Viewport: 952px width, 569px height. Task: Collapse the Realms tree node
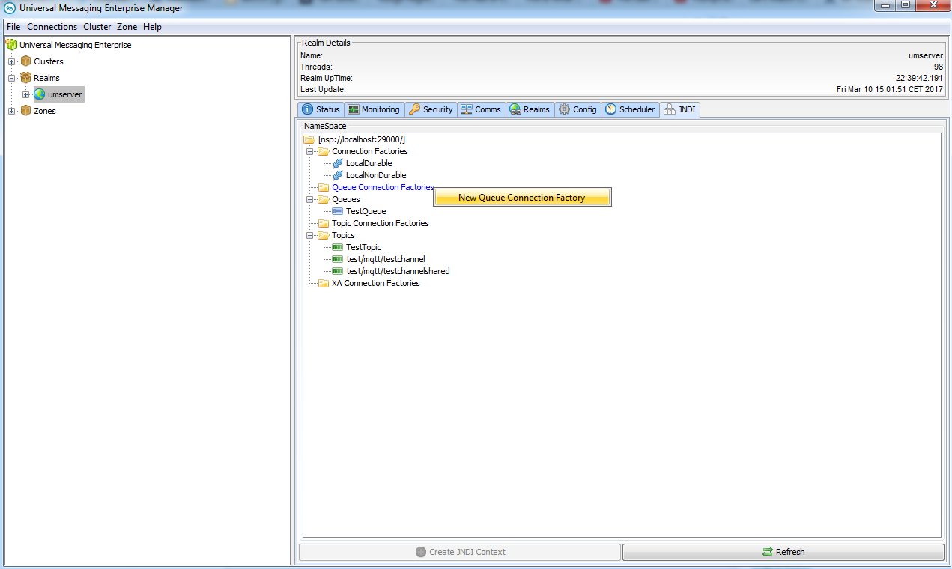pyautogui.click(x=12, y=78)
